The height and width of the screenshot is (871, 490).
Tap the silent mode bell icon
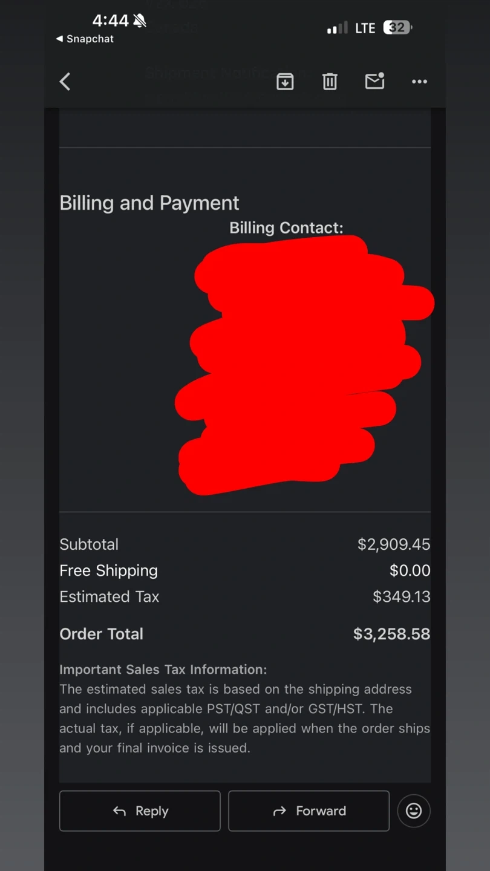click(140, 21)
